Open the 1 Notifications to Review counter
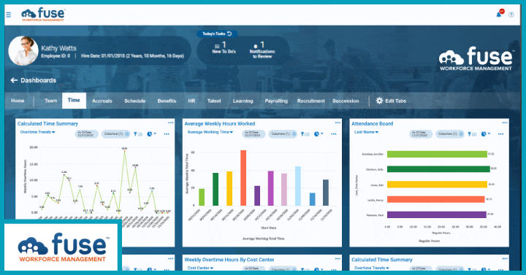 pyautogui.click(x=262, y=50)
